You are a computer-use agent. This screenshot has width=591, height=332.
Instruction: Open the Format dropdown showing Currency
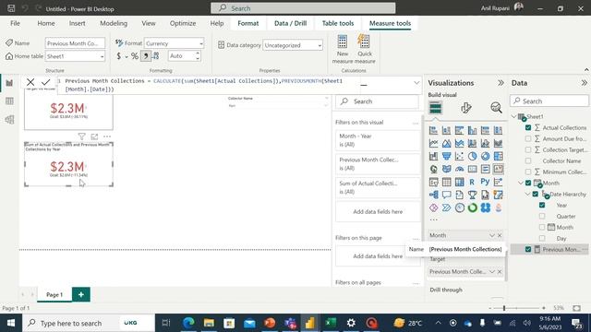click(175, 43)
